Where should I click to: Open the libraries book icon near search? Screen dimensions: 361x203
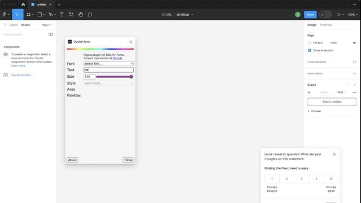coord(51,34)
